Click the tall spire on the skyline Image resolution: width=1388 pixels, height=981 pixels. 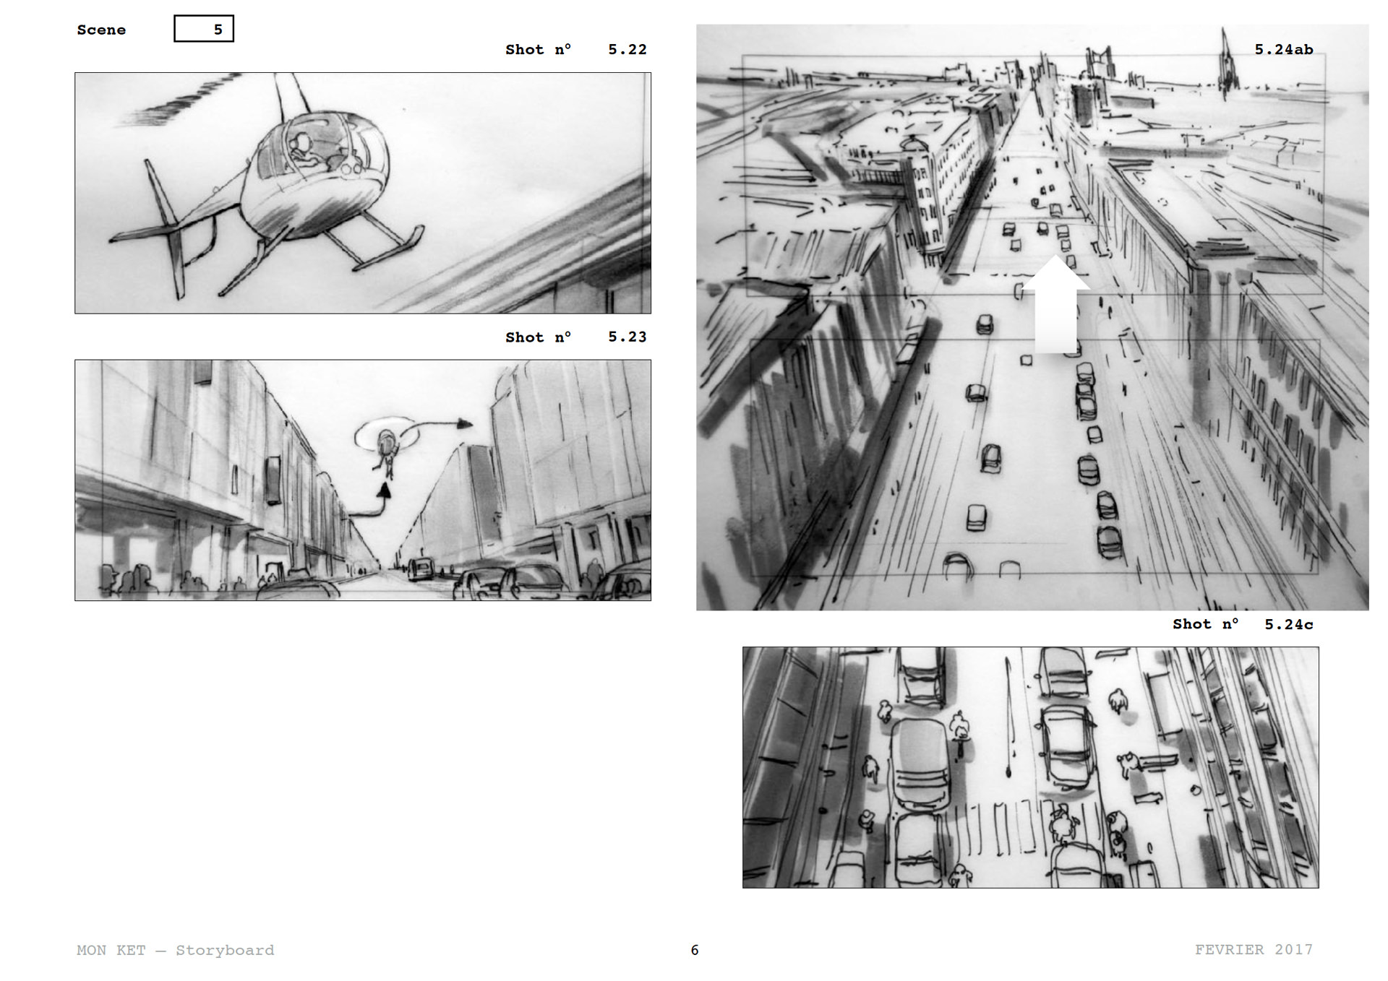tap(1225, 65)
